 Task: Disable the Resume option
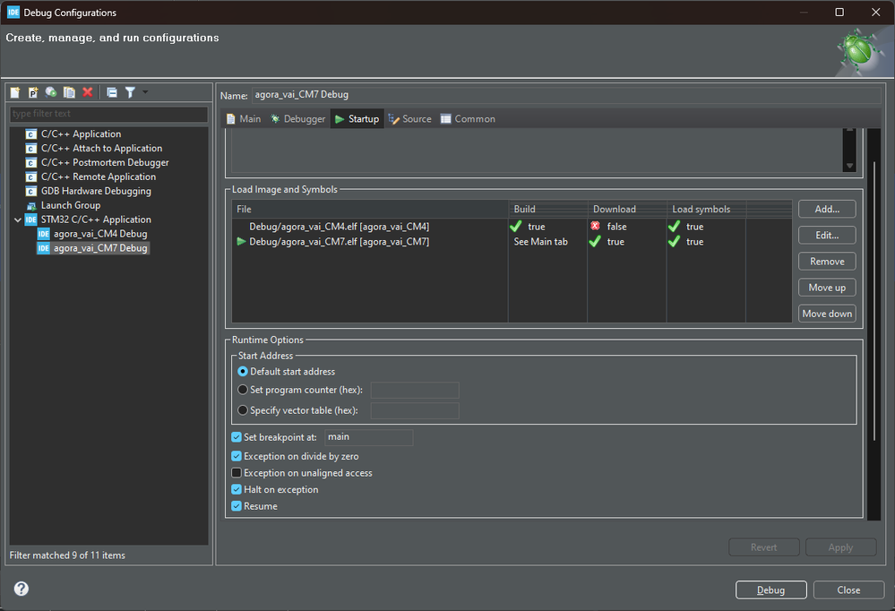[x=237, y=505]
